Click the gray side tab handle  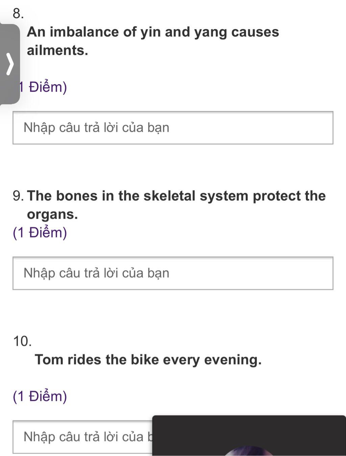10,64
